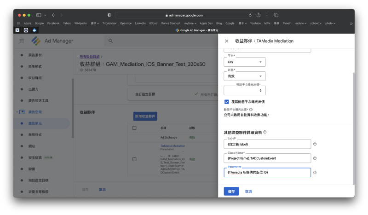Click the Safari address bar

(184, 15)
